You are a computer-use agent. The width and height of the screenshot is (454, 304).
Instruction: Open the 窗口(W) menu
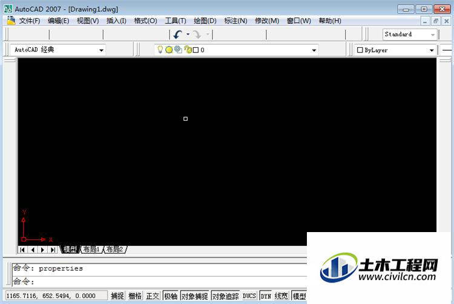coord(298,21)
